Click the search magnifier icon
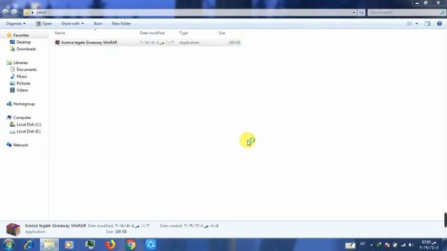The height and width of the screenshot is (251, 447). coord(442,13)
